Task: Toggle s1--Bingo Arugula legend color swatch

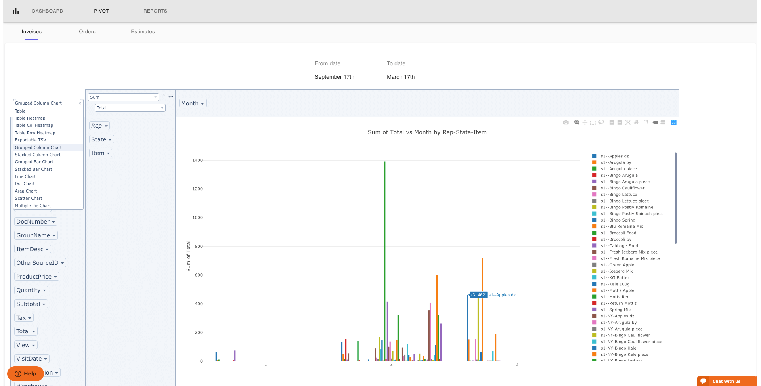Action: coord(594,175)
